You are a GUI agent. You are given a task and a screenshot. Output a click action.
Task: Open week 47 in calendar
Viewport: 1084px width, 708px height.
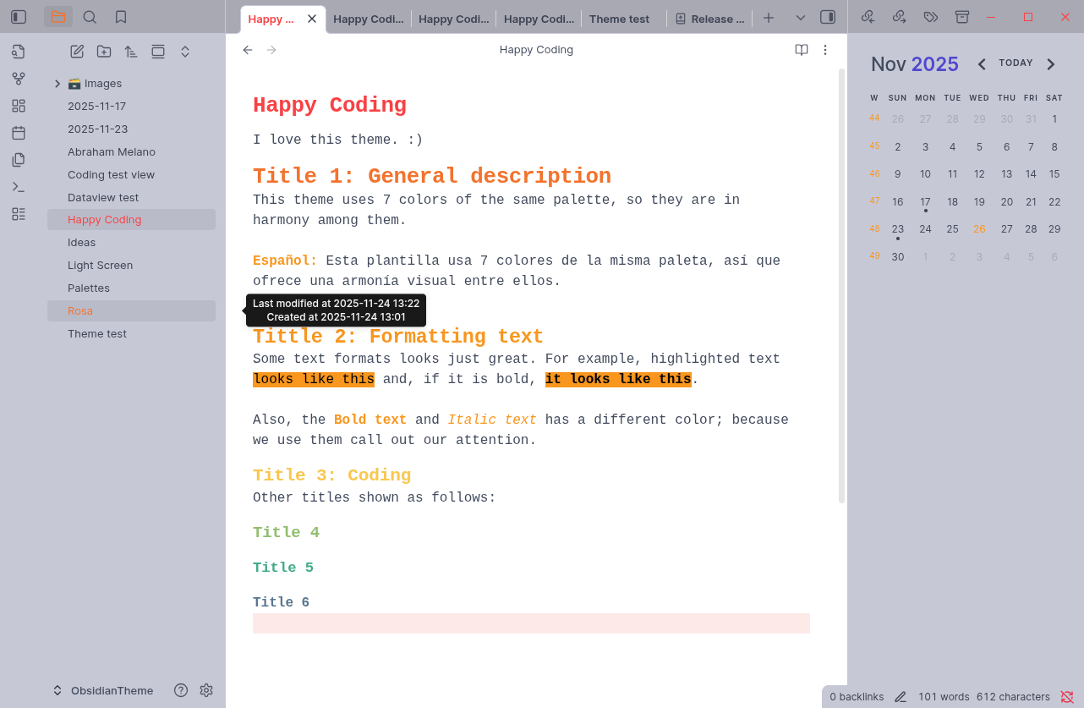pos(874,201)
